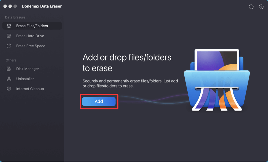Click the planet icon beside Internet Cleanup
This screenshot has height=162, width=268.
[9, 89]
